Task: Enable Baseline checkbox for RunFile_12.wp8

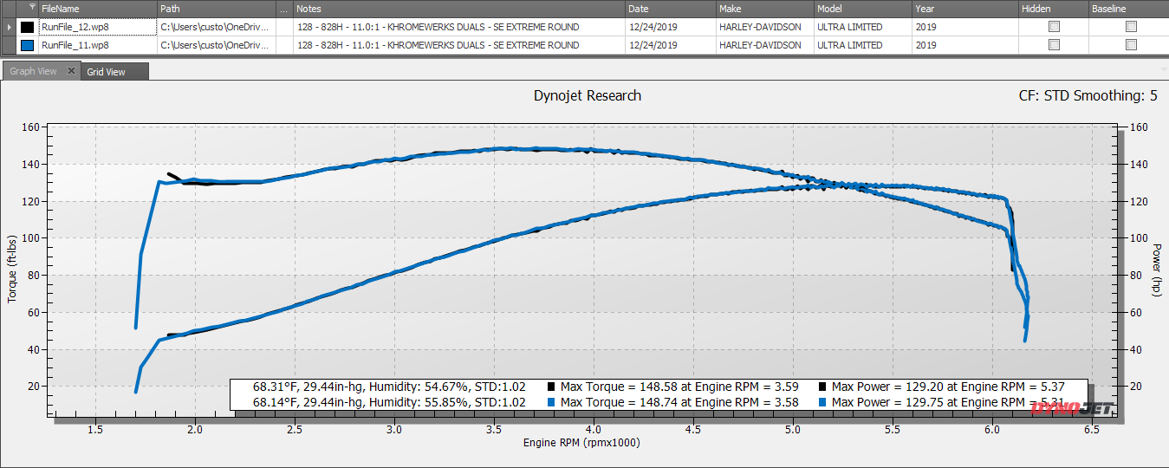Action: coord(1131,27)
